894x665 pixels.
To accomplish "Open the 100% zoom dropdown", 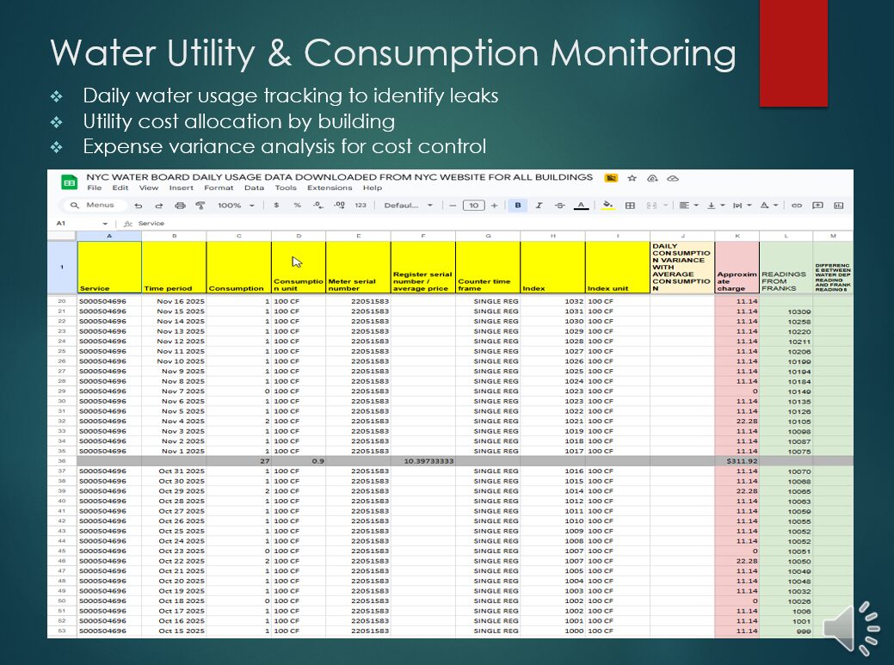I will (236, 206).
